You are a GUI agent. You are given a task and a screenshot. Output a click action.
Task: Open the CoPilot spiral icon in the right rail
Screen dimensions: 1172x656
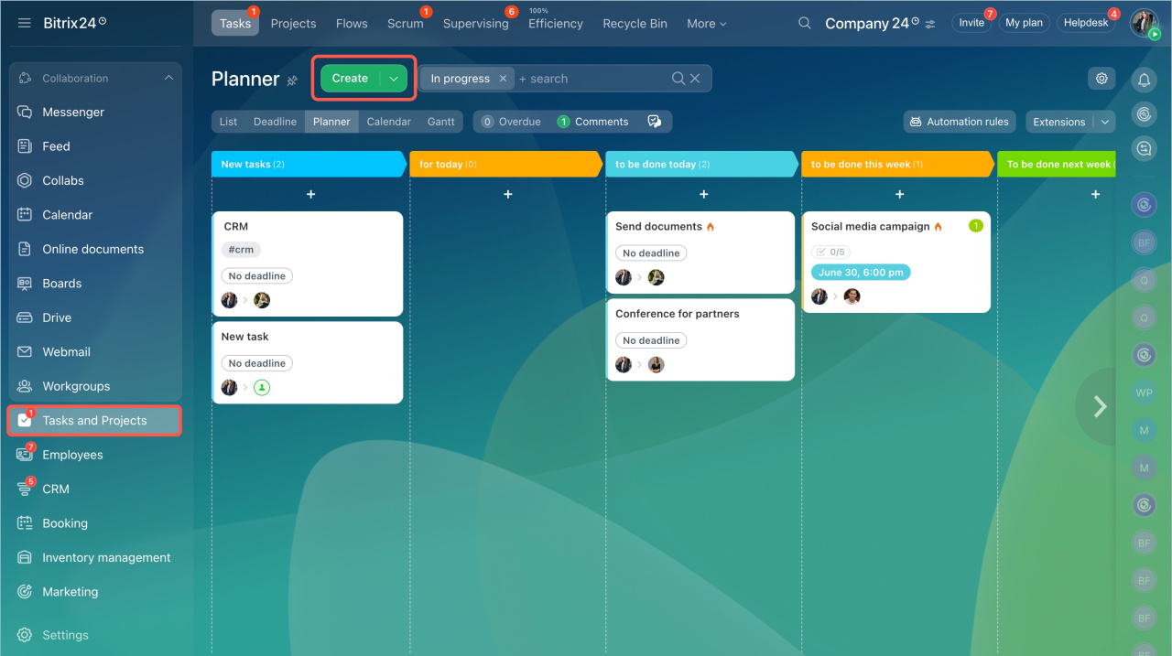(1144, 114)
